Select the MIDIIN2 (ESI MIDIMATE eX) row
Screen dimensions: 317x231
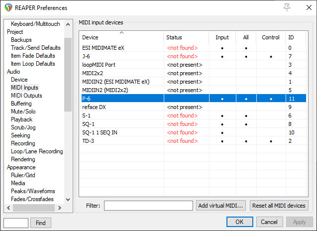(193, 82)
